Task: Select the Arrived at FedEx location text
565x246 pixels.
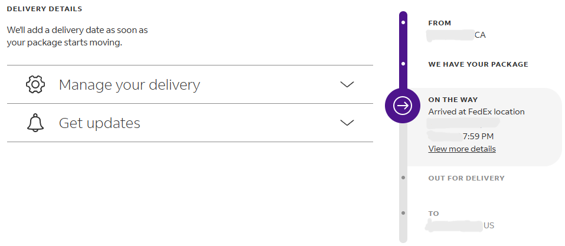Action: tap(476, 111)
